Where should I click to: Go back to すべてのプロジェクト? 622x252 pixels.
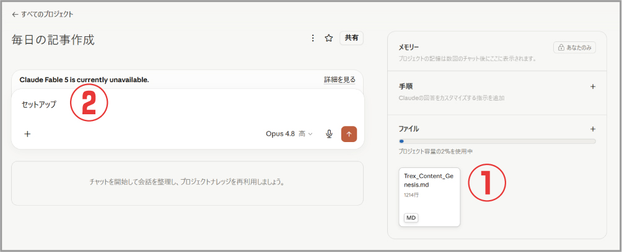[x=43, y=14]
